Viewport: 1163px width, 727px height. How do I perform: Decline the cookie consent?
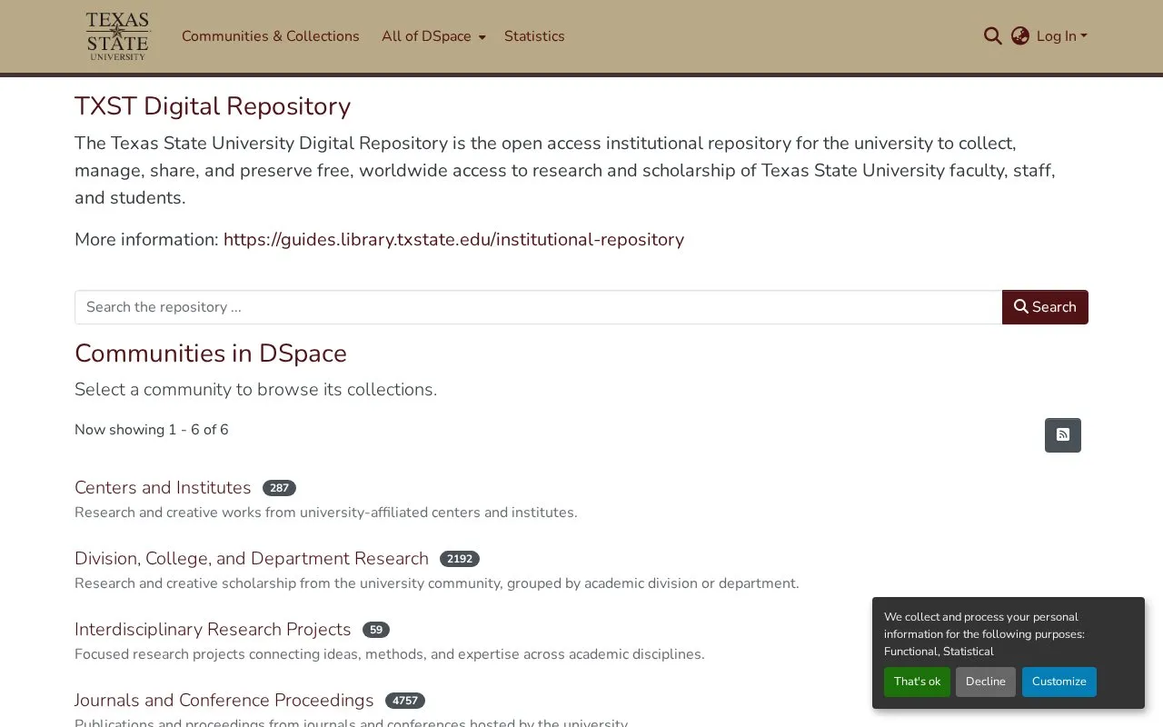tap(986, 682)
